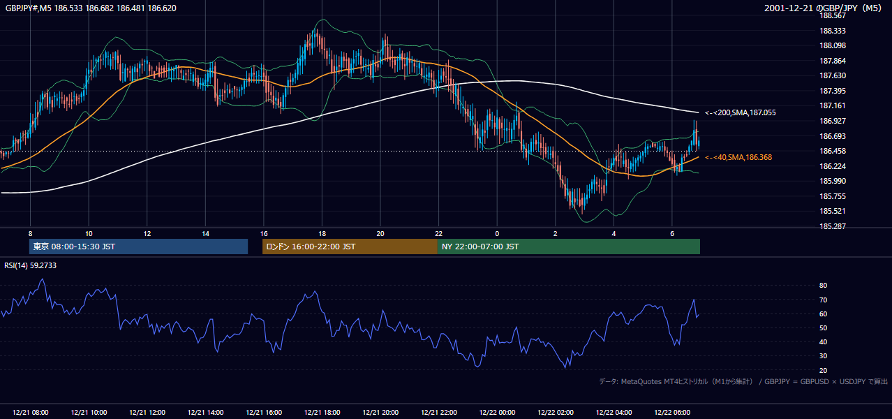Click price axis value 185.755

click(x=833, y=196)
